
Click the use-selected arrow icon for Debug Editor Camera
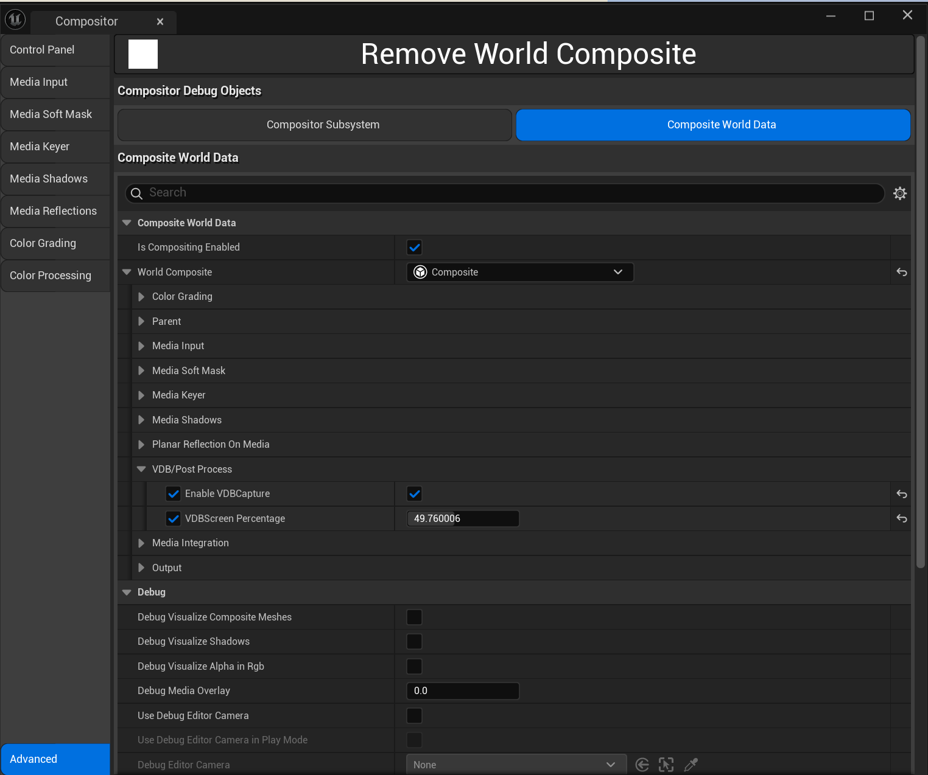642,765
